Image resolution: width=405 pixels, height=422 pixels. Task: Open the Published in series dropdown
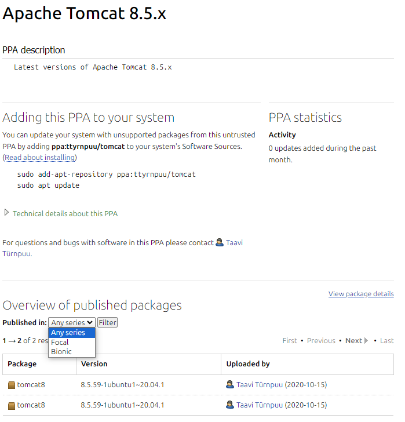(x=72, y=322)
